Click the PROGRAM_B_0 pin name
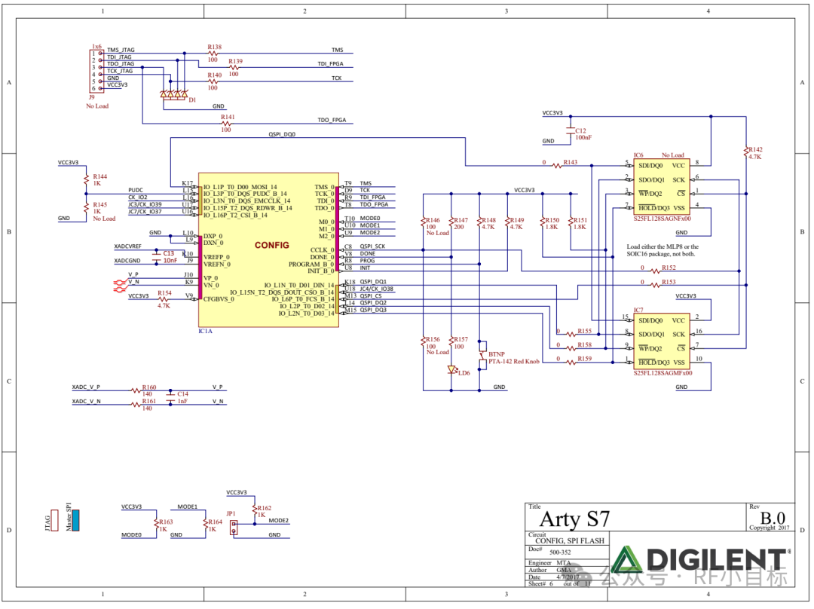This screenshot has width=814, height=609. pyautogui.click(x=311, y=265)
